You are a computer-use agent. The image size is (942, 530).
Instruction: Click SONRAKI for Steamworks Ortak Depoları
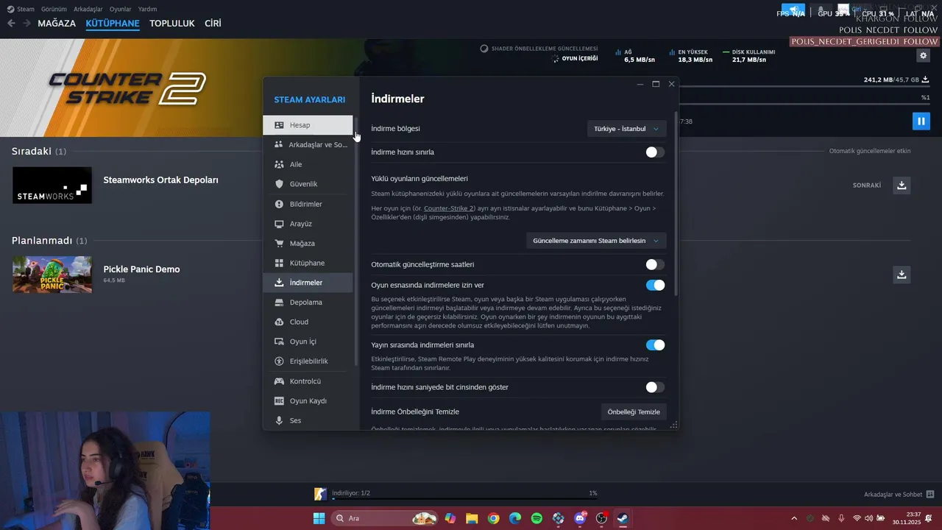pyautogui.click(x=867, y=185)
